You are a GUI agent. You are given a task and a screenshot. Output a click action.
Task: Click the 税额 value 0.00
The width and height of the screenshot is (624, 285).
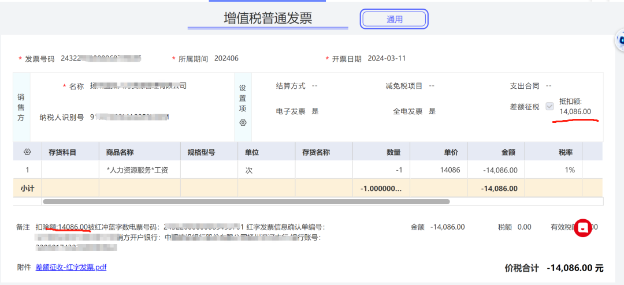524,227
